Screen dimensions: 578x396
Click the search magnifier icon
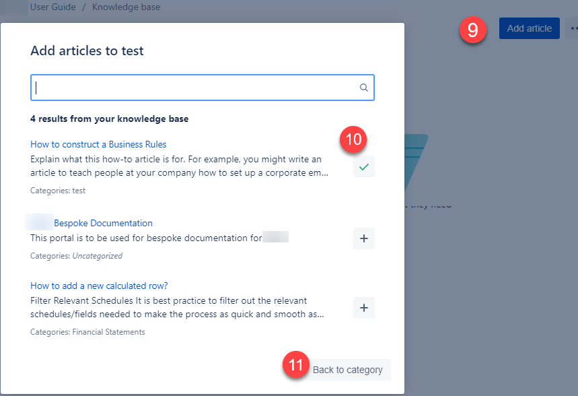pos(363,88)
